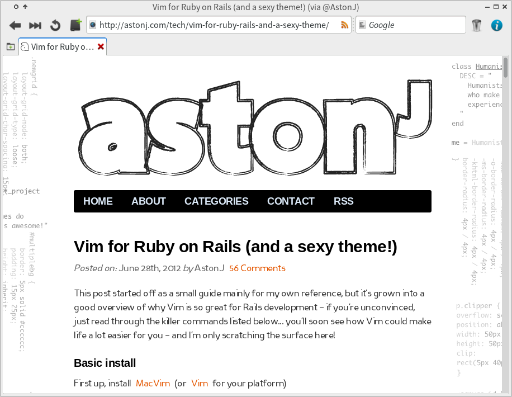Close the Vim for Ruby tab

[101, 47]
